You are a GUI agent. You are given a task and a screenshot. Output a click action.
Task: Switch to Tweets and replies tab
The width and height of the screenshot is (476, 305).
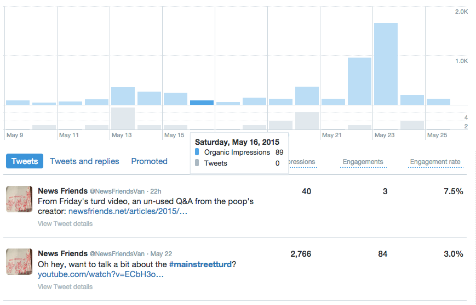coord(84,161)
